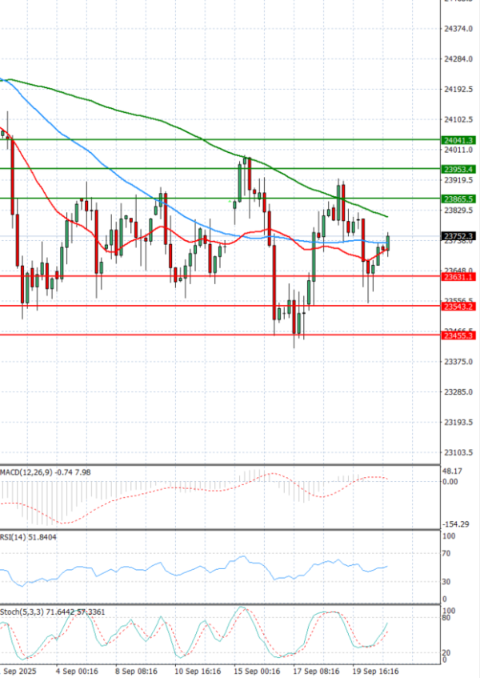Screen dimensions: 480x678
Task: Click the MACD scale value 48.17
Action: click(452, 471)
